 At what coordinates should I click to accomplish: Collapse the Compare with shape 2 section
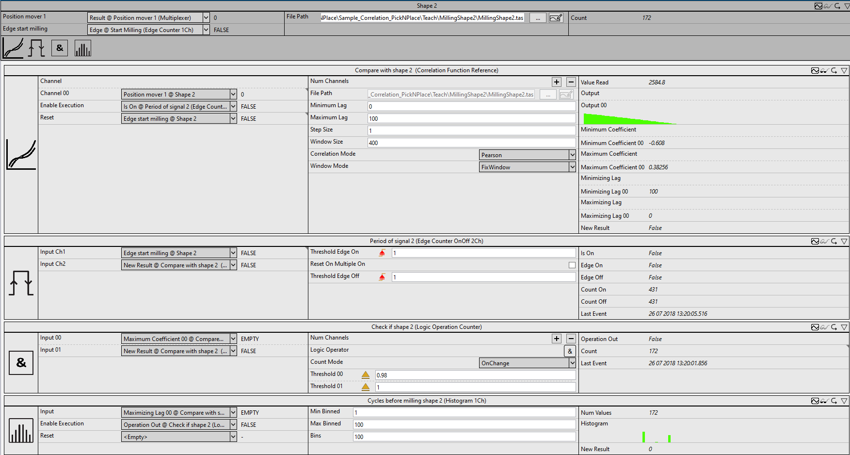tap(844, 70)
